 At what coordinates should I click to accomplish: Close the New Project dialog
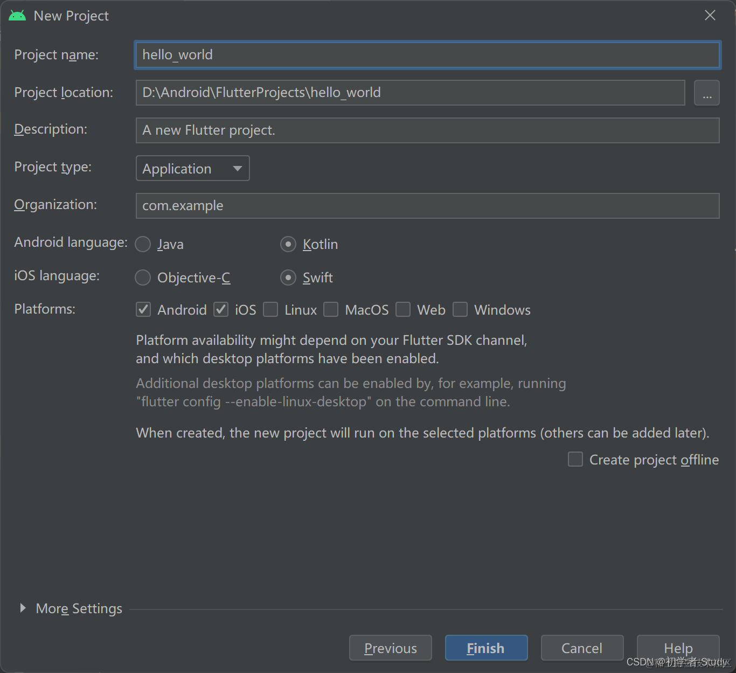tap(710, 16)
